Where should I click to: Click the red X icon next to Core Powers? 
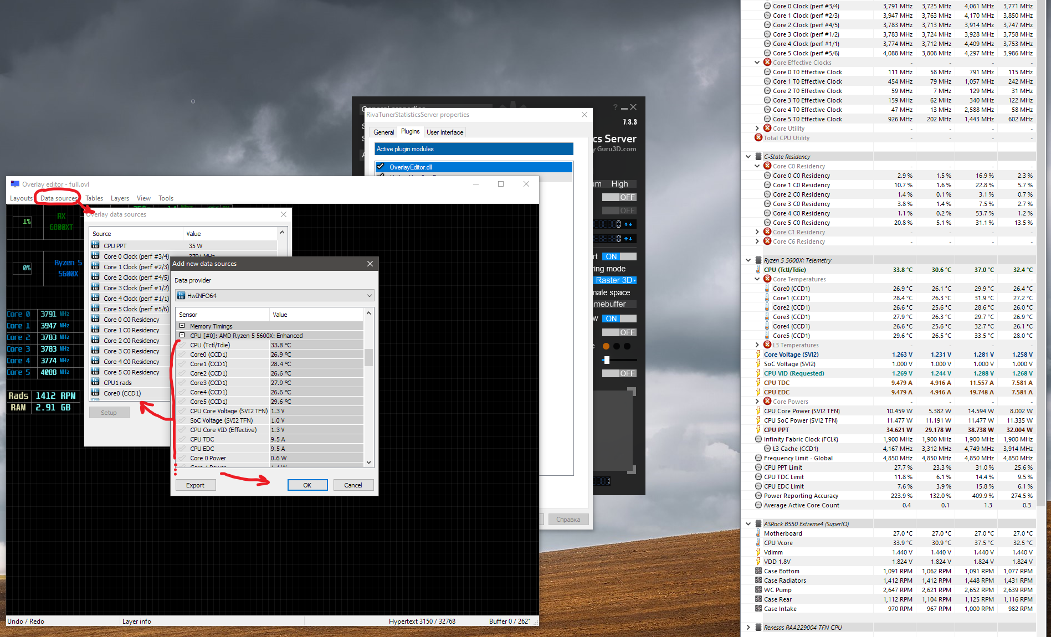click(767, 402)
